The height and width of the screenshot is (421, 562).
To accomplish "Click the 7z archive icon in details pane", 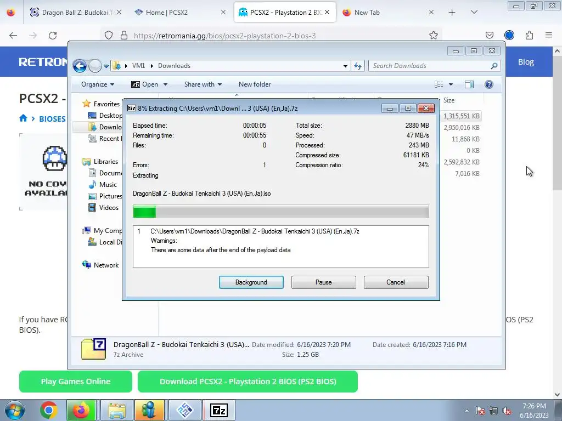I will (93, 349).
